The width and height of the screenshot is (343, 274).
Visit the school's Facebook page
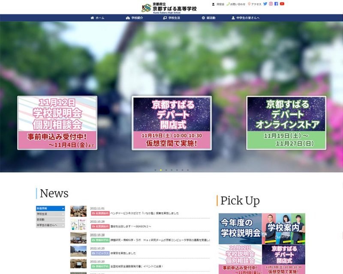click(x=277, y=4)
